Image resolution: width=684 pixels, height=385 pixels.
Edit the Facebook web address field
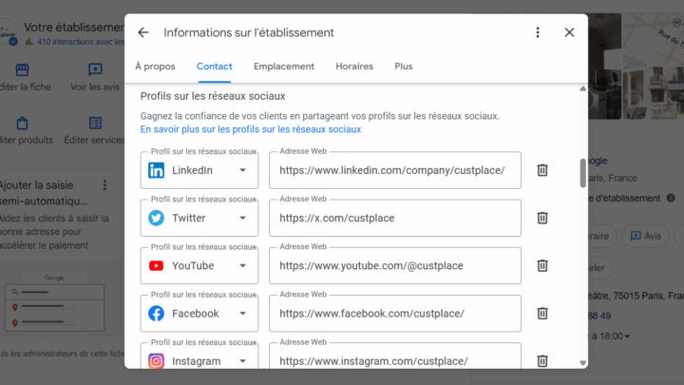[x=395, y=314]
